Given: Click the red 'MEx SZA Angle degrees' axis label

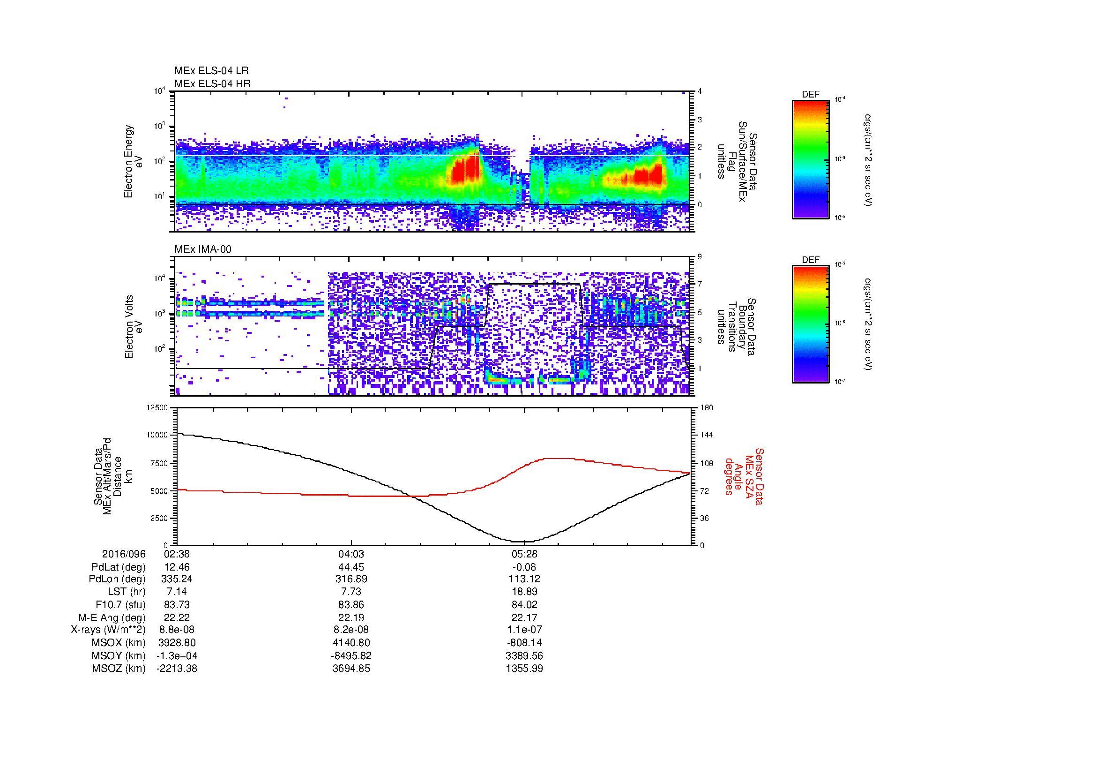Looking at the screenshot, I should click(x=744, y=476).
